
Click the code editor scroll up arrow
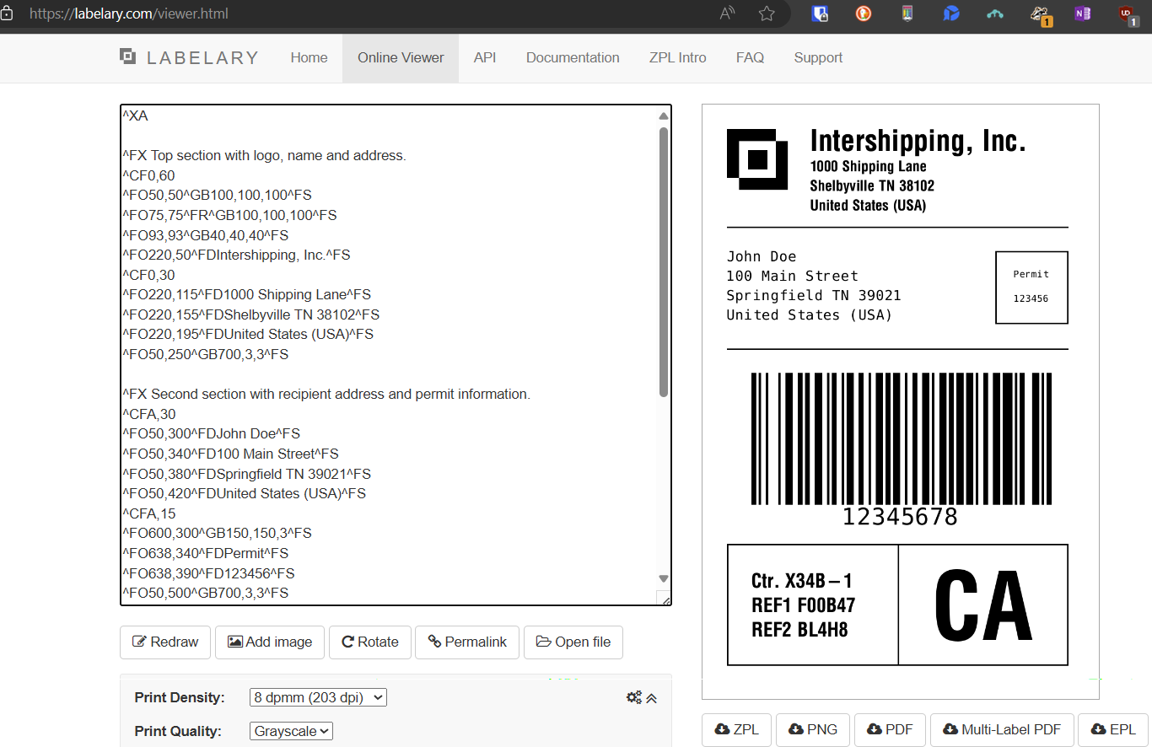pyautogui.click(x=664, y=116)
